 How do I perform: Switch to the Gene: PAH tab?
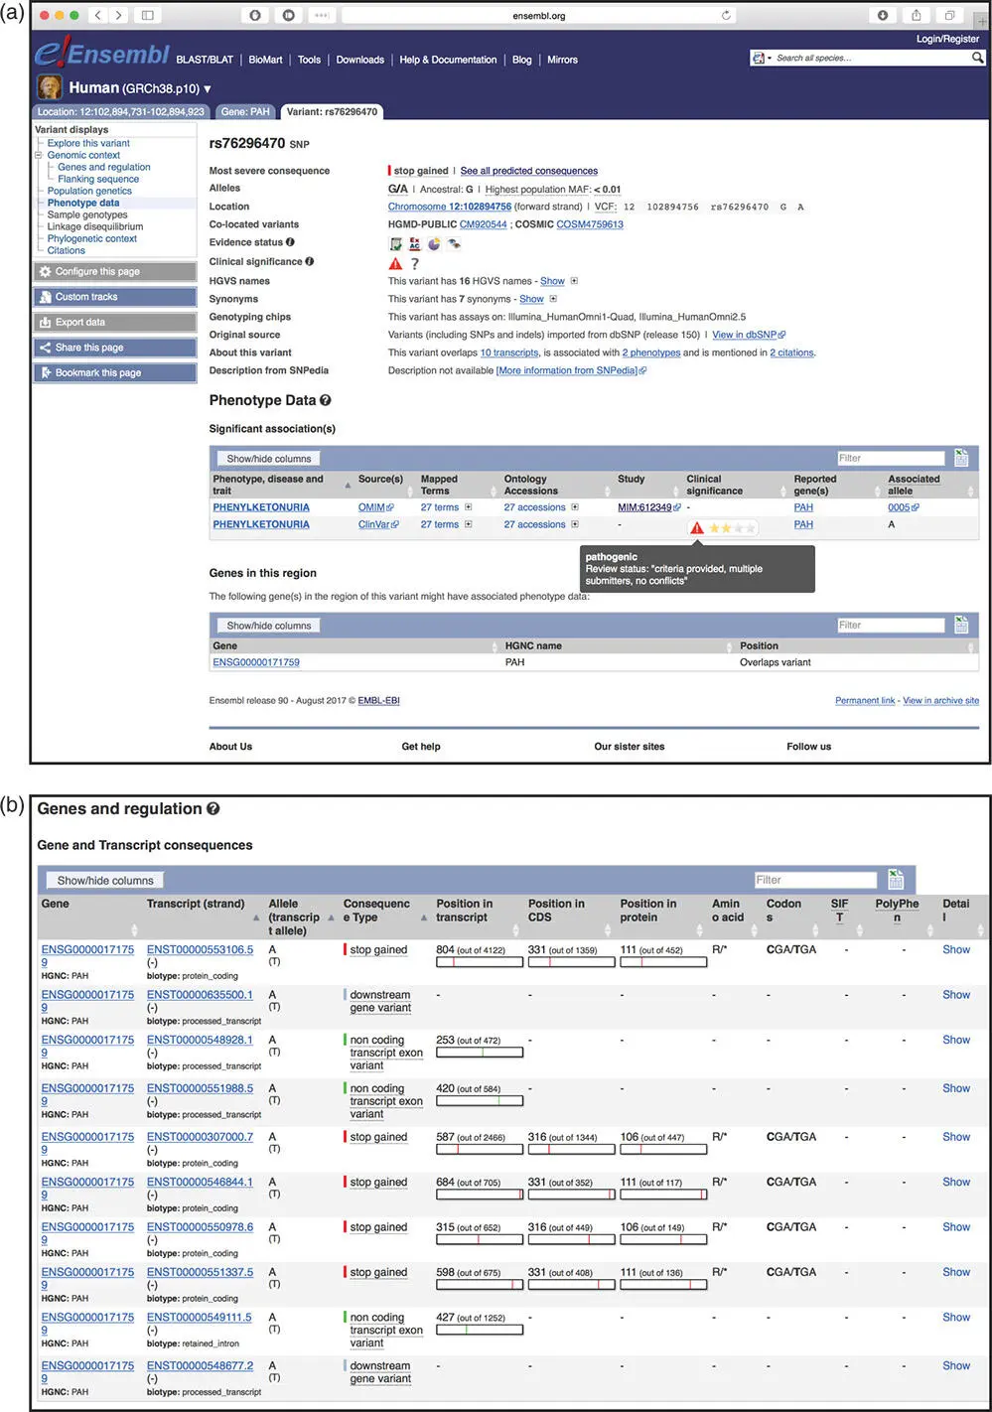[245, 112]
